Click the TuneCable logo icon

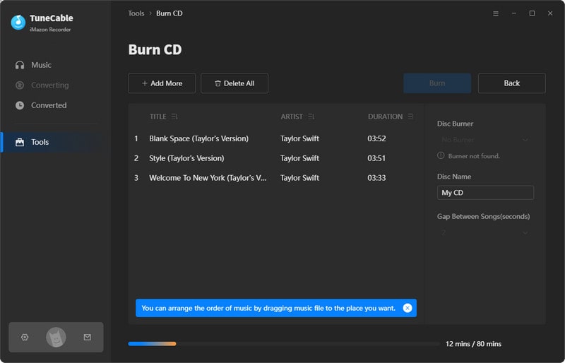tap(18, 23)
